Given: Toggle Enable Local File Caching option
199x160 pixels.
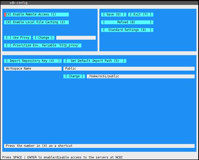Looking at the screenshot, I should click(x=37, y=22).
